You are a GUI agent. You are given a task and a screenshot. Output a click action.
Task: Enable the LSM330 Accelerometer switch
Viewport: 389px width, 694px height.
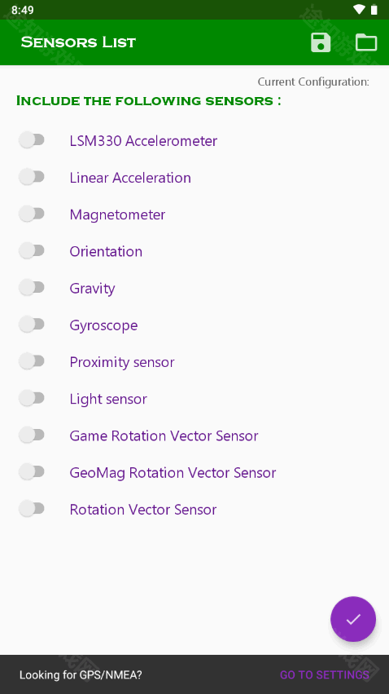[x=32, y=140]
